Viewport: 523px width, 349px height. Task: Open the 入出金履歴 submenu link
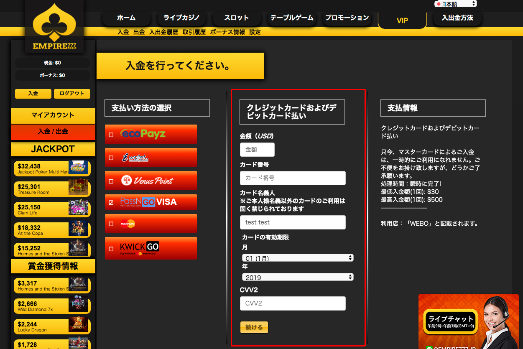[164, 32]
